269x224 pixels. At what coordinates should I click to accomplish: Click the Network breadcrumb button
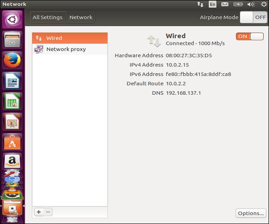tap(81, 17)
